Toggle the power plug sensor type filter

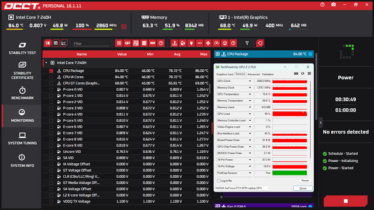[191, 43]
